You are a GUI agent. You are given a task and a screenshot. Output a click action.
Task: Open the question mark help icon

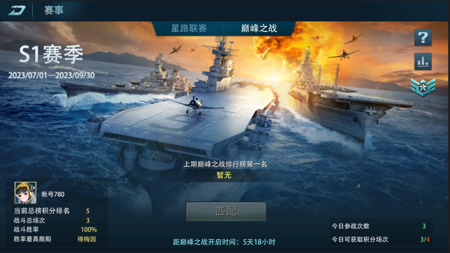point(423,37)
